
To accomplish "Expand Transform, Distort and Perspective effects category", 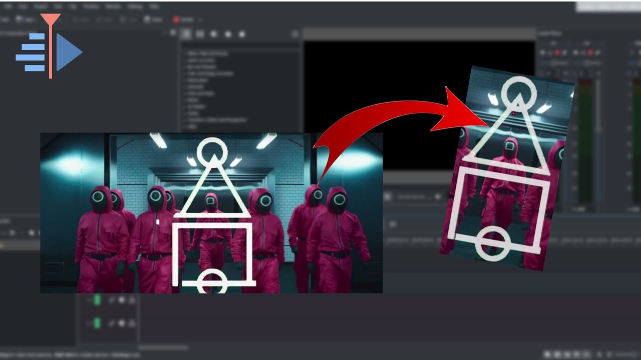I will [x=216, y=120].
